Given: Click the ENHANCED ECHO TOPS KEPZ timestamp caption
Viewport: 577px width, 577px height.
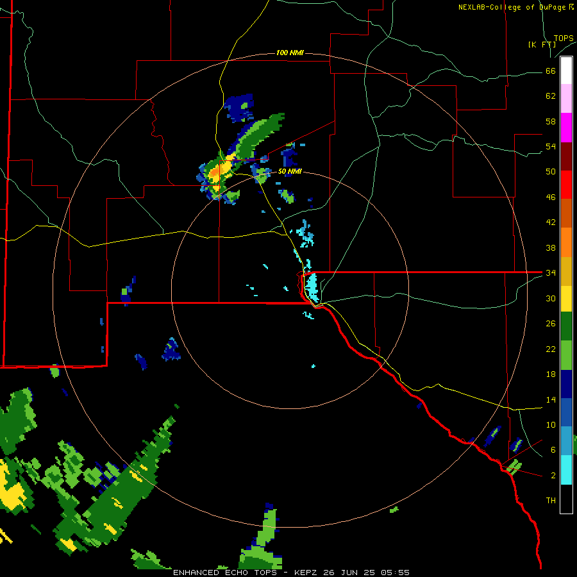Looking at the screenshot, I should (291, 573).
